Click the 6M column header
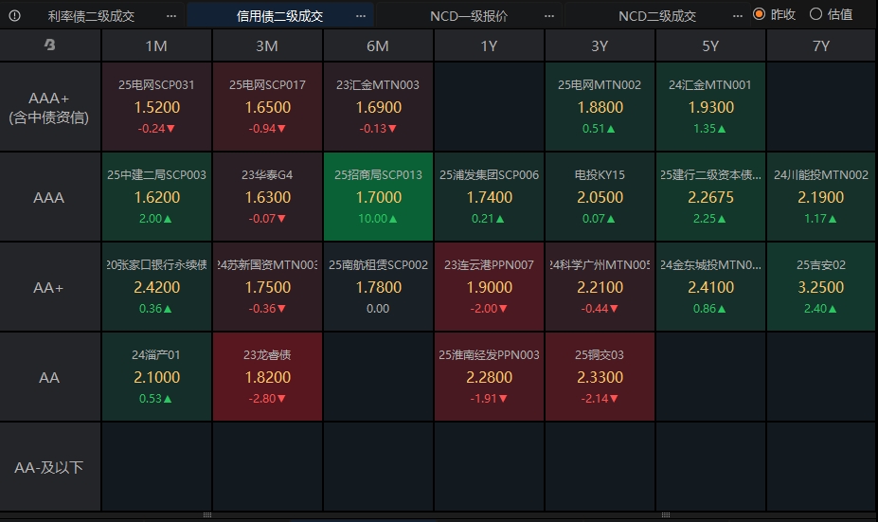 coord(378,45)
